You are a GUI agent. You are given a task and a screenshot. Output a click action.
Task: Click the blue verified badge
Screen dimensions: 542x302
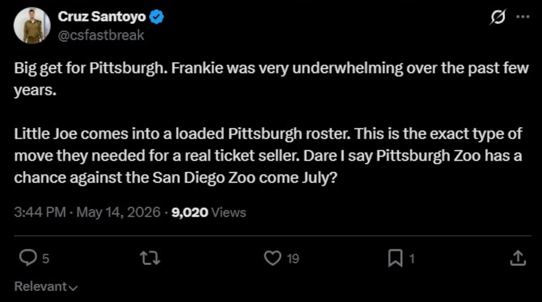pos(157,17)
